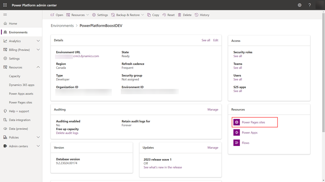Click the Help + support headset icon

click(x=5, y=111)
